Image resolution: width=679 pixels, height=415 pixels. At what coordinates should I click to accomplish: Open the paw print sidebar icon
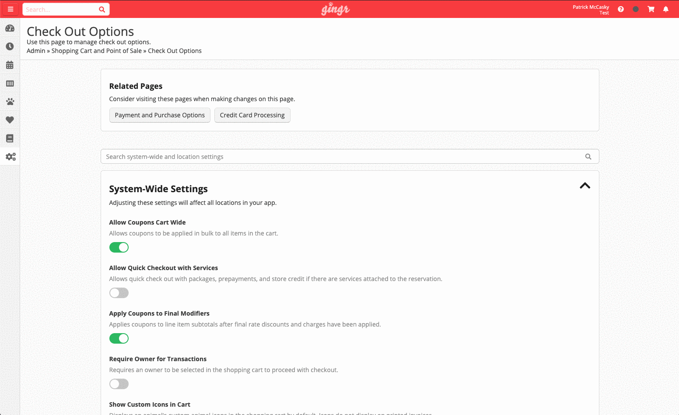click(10, 102)
